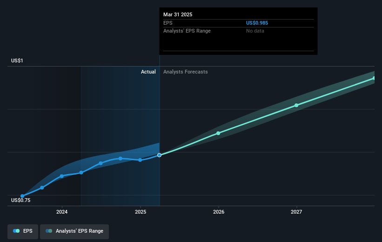Toggle the EPS legend button
This screenshot has width=382, height=242.
point(23,231)
